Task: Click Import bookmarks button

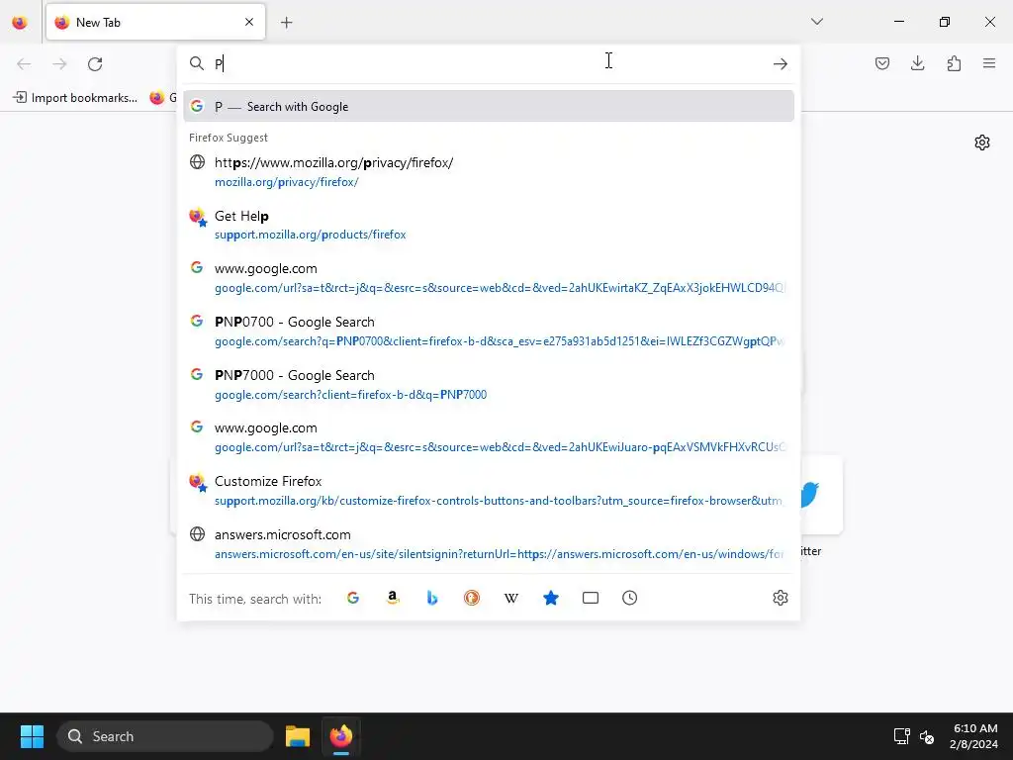Action: (75, 98)
